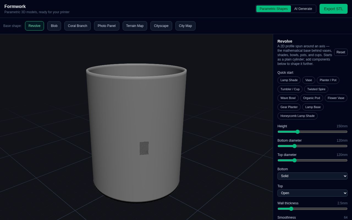
Task: Choose the Photo Panel base shape
Action: click(x=107, y=26)
